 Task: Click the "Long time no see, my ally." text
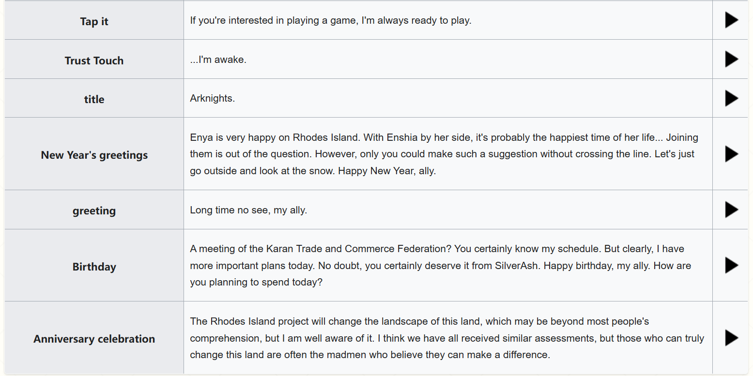248,210
